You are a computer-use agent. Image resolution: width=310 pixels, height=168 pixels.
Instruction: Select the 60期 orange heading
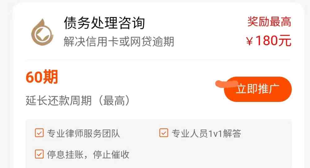pos(42,77)
